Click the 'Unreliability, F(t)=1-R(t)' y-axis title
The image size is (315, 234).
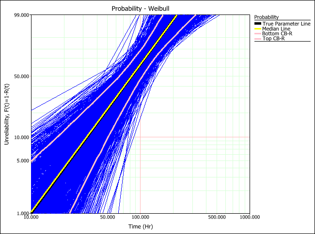pos(6,114)
